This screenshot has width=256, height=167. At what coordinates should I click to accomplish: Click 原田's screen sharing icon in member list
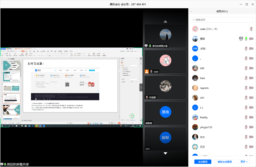coord(241,39)
